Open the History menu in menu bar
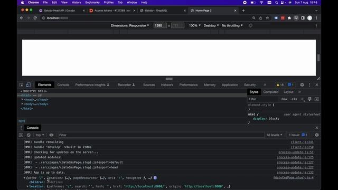The height and width of the screenshot is (190, 338). pos(76,3)
